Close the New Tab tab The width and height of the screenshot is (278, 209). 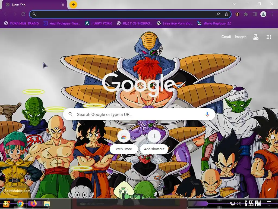pyautogui.click(x=63, y=5)
